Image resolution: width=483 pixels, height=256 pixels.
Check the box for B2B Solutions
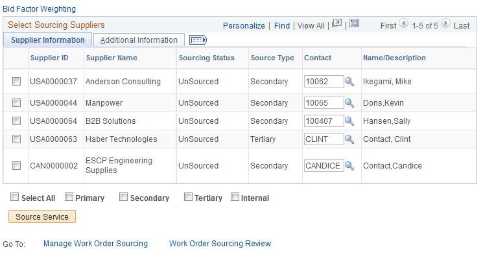tap(16, 121)
